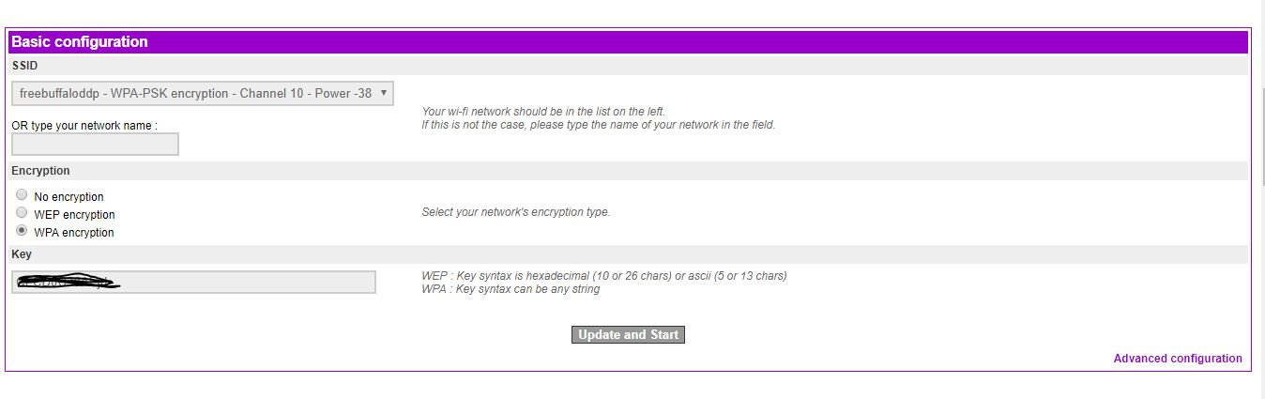Open the Advanced configuration link
Image resolution: width=1265 pixels, height=399 pixels.
(1177, 359)
